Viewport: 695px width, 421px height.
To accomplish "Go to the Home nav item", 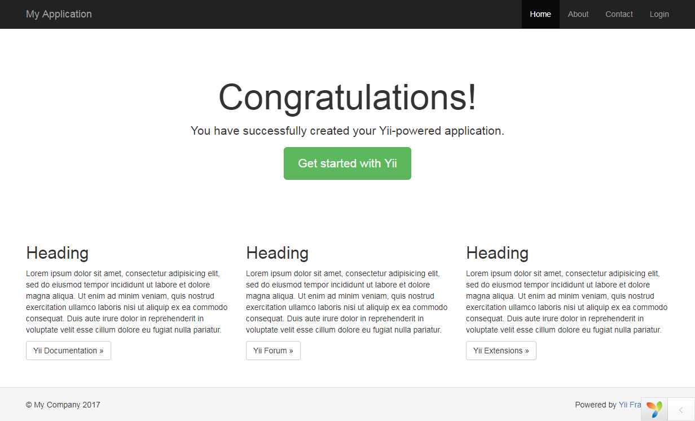I will coord(540,14).
